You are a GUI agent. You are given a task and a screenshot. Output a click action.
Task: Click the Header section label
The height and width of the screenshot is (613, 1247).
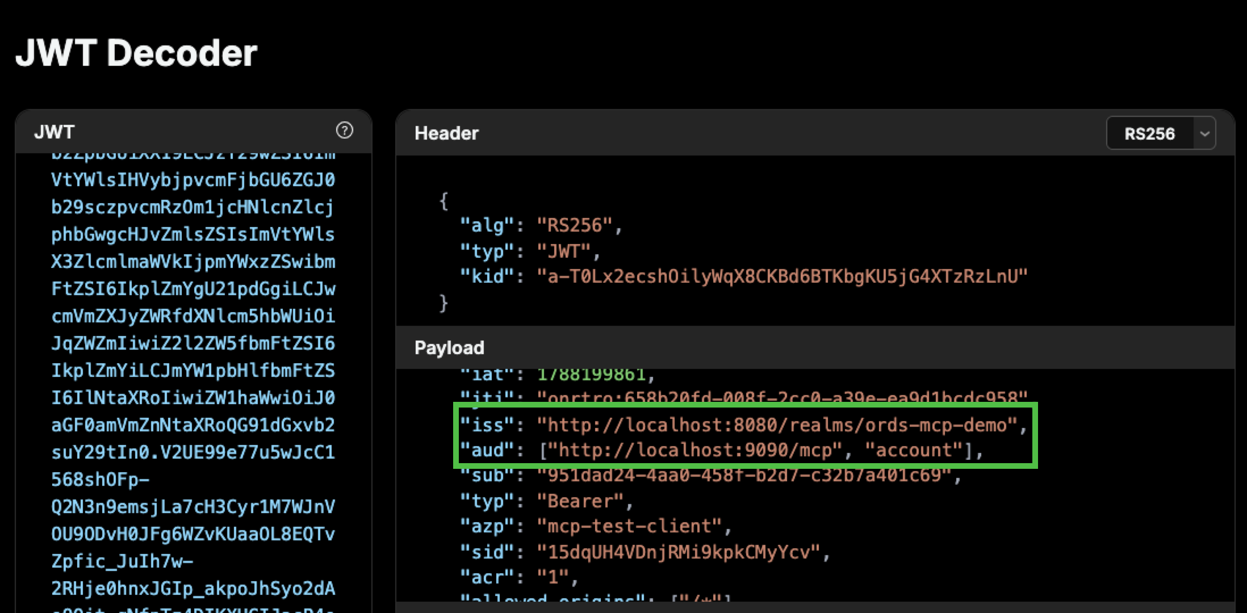(x=446, y=133)
